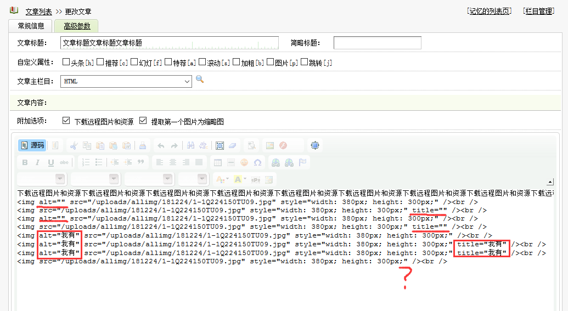Switch to the 常规信息 tab
Image resolution: width=568 pixels, height=311 pixels.
click(x=31, y=26)
